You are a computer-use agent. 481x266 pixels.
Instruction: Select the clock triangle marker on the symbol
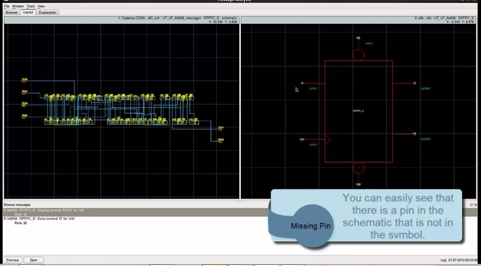pyautogui.click(x=327, y=139)
